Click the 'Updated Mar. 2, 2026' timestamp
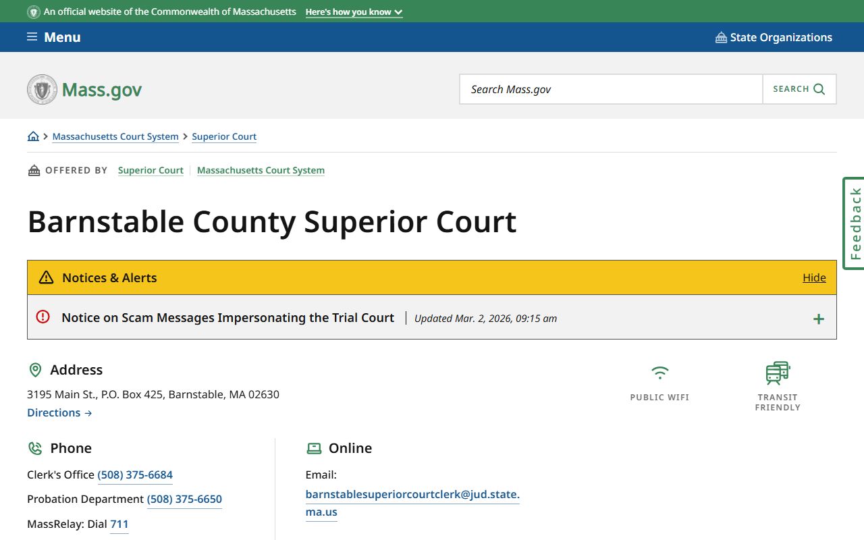The width and height of the screenshot is (864, 540). [x=485, y=319]
